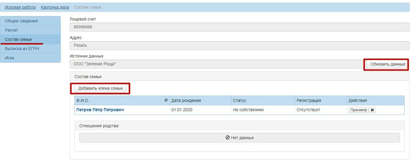Click the Статус column header

(x=263, y=100)
